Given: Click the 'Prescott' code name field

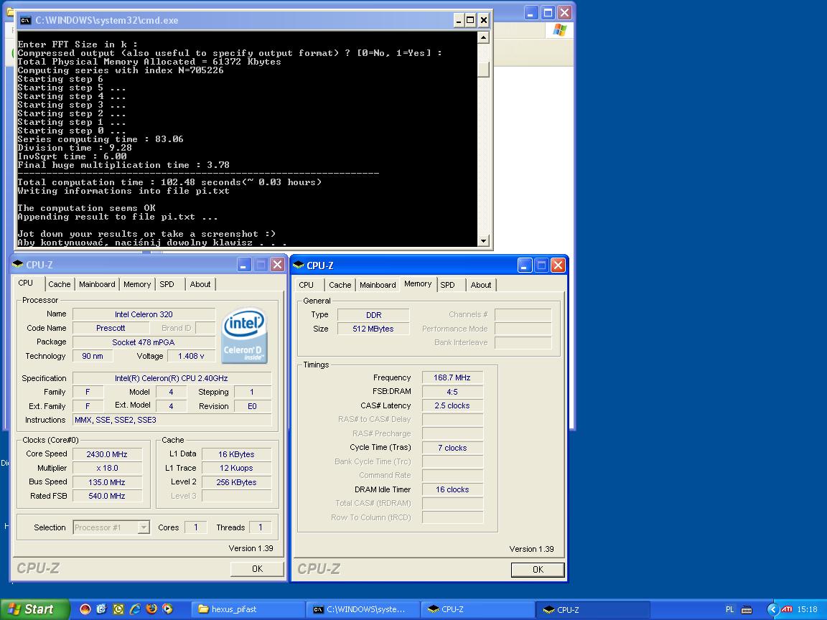Looking at the screenshot, I should [x=111, y=328].
